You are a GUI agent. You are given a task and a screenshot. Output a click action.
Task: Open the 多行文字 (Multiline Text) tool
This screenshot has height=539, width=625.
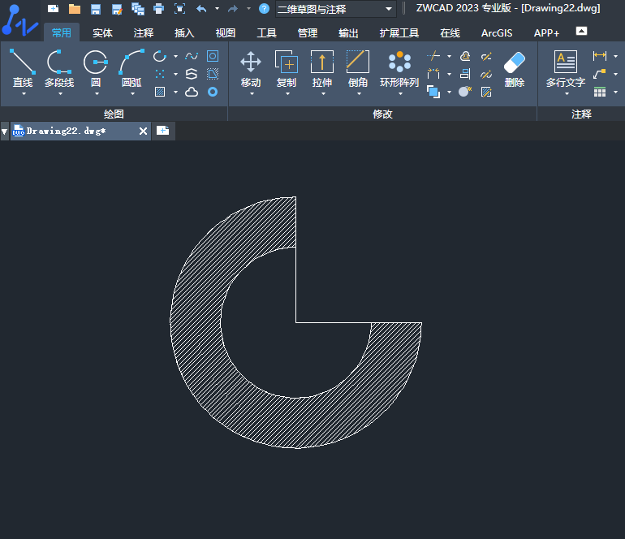pyautogui.click(x=566, y=68)
